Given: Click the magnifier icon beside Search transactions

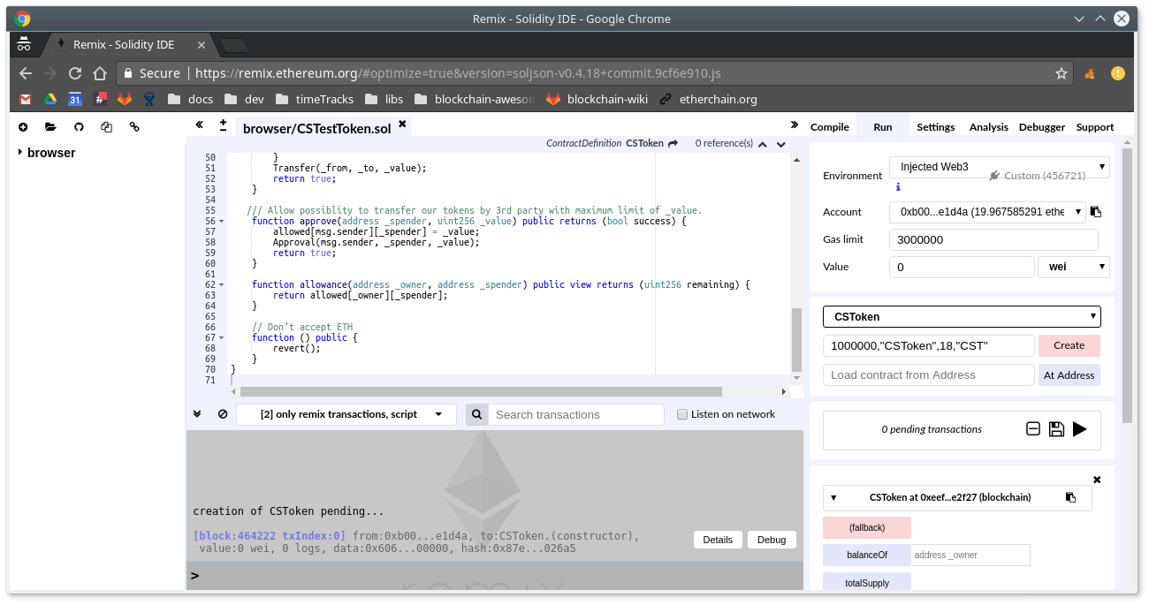Looking at the screenshot, I should (x=476, y=415).
